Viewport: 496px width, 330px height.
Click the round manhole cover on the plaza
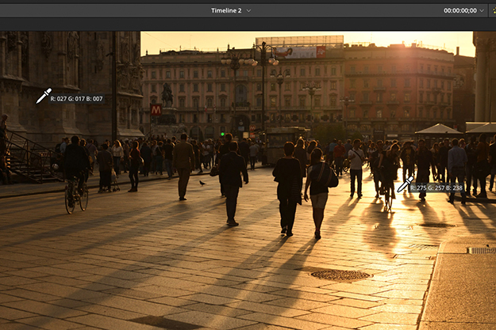[340, 275]
